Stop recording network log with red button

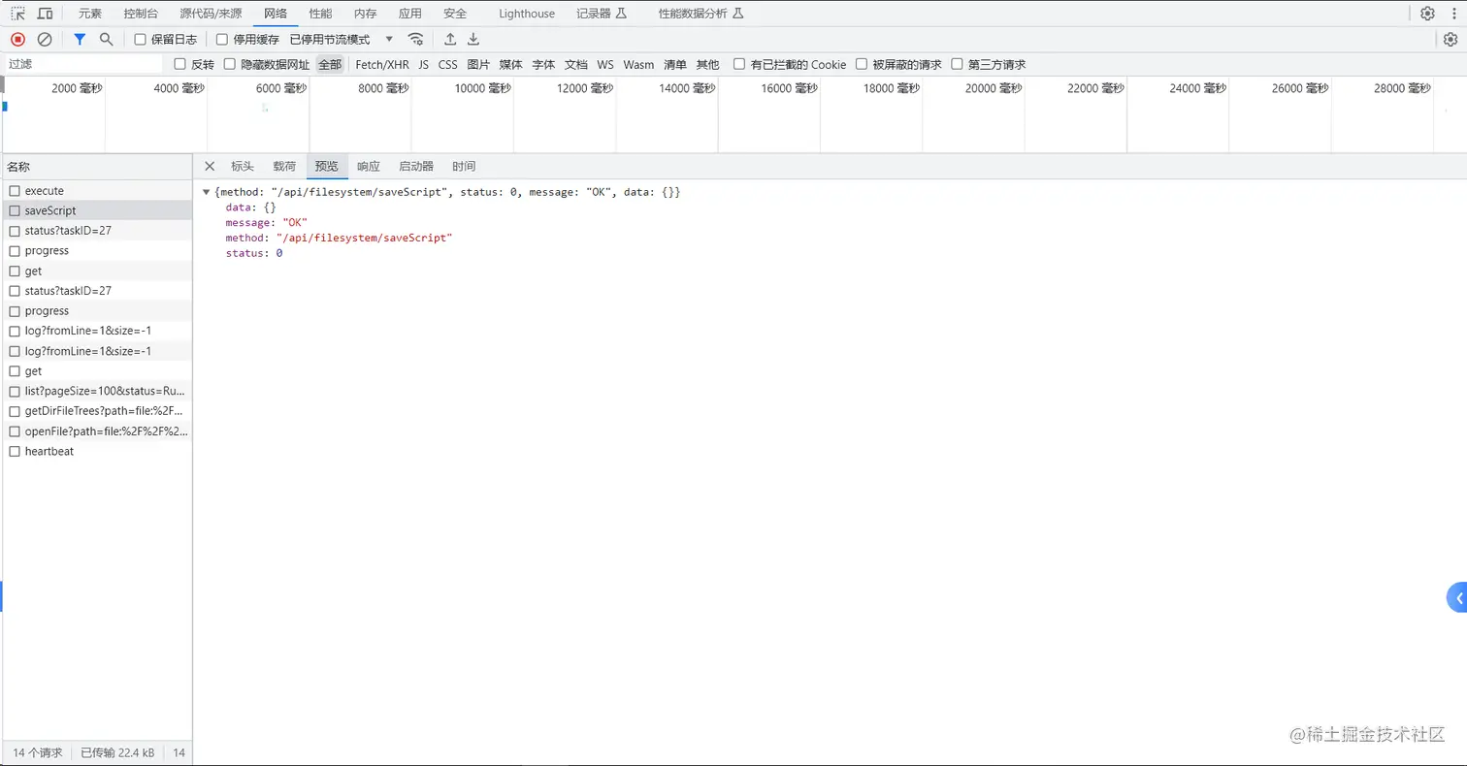coord(17,39)
